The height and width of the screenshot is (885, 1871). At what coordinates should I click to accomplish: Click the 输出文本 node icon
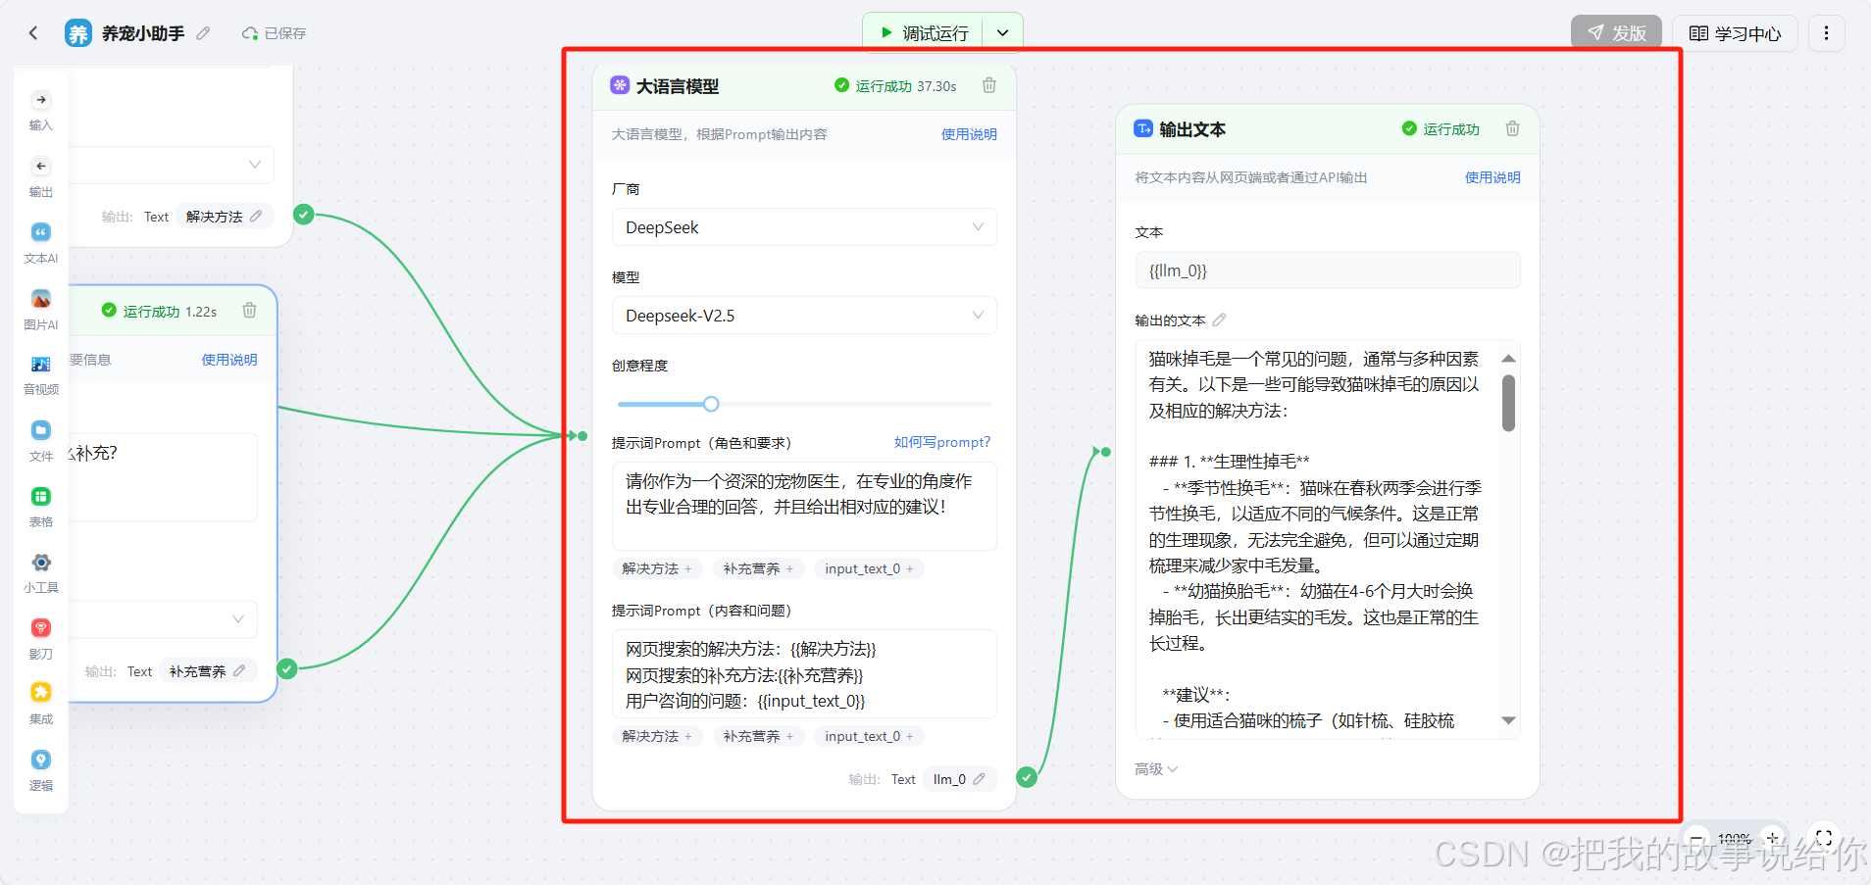click(1143, 128)
